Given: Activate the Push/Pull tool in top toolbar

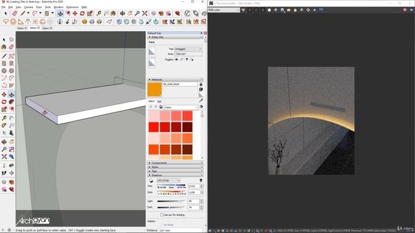Looking at the screenshot, I should [x=60, y=13].
